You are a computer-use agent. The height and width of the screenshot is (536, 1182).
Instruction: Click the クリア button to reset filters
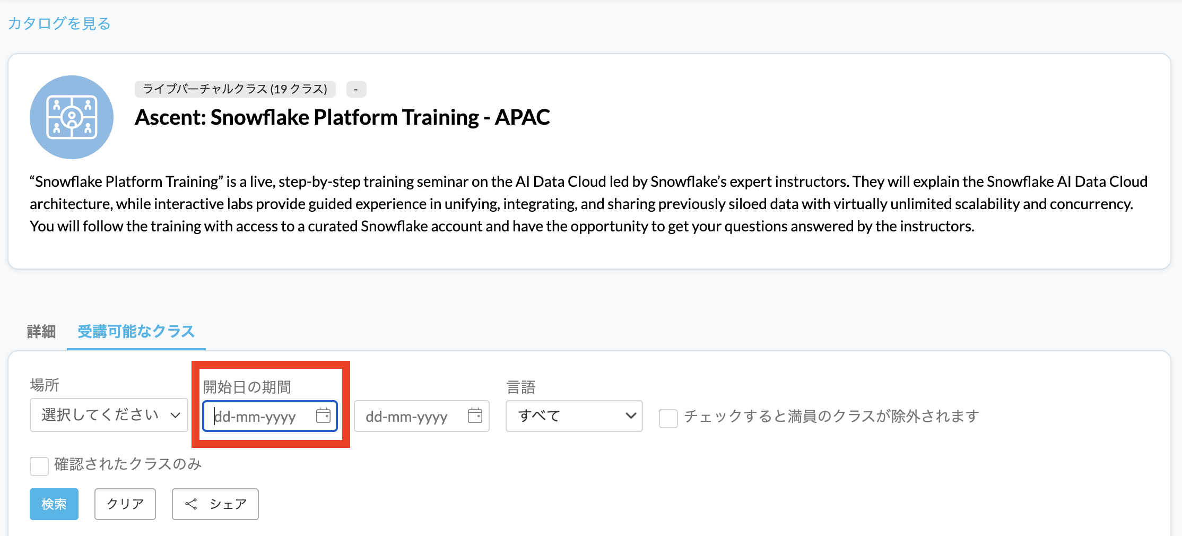click(125, 504)
